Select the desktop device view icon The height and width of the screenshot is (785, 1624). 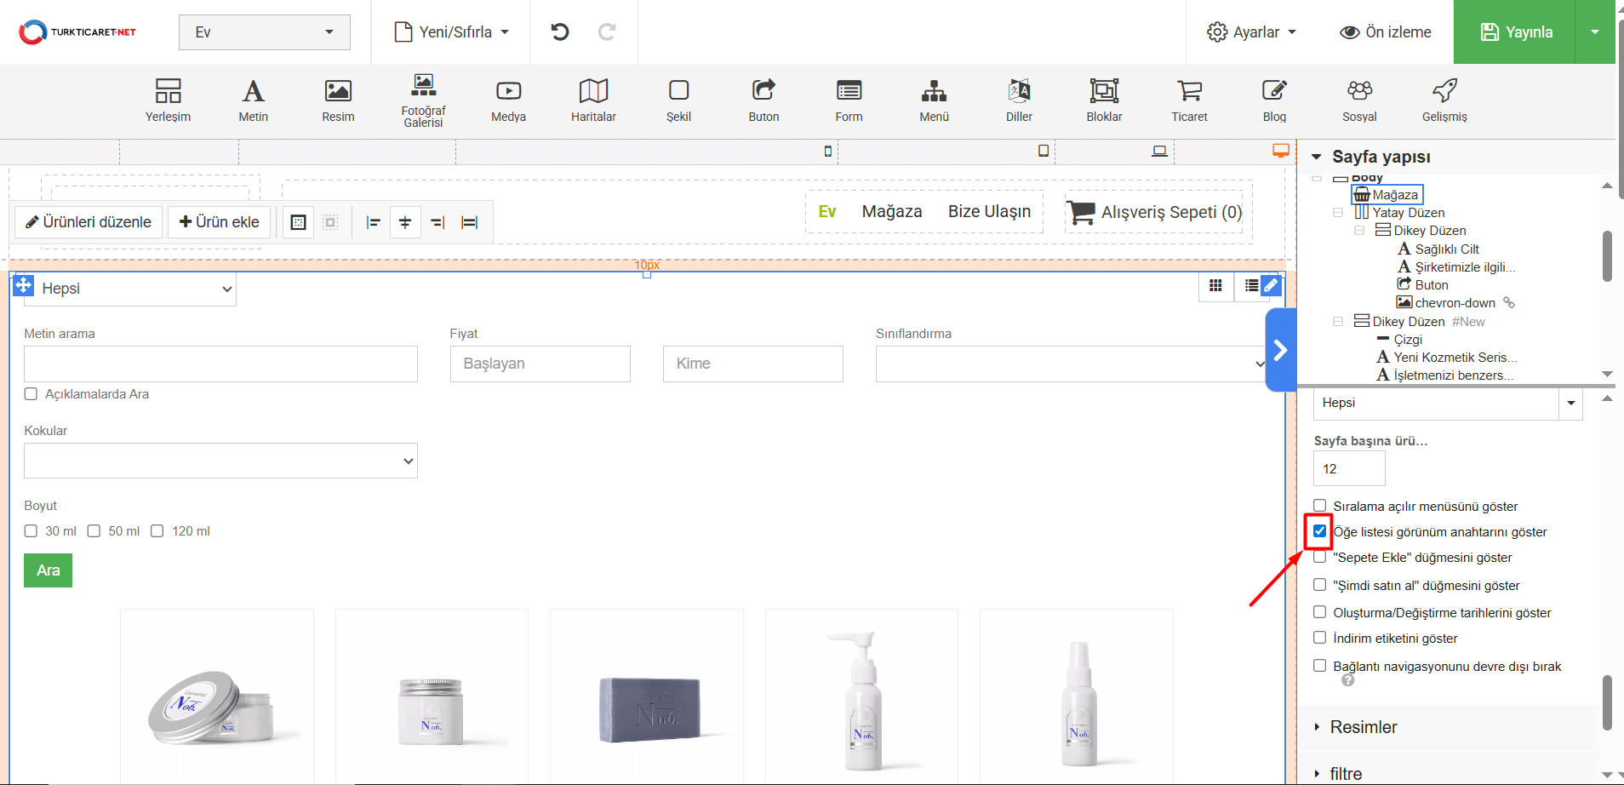click(x=1280, y=151)
